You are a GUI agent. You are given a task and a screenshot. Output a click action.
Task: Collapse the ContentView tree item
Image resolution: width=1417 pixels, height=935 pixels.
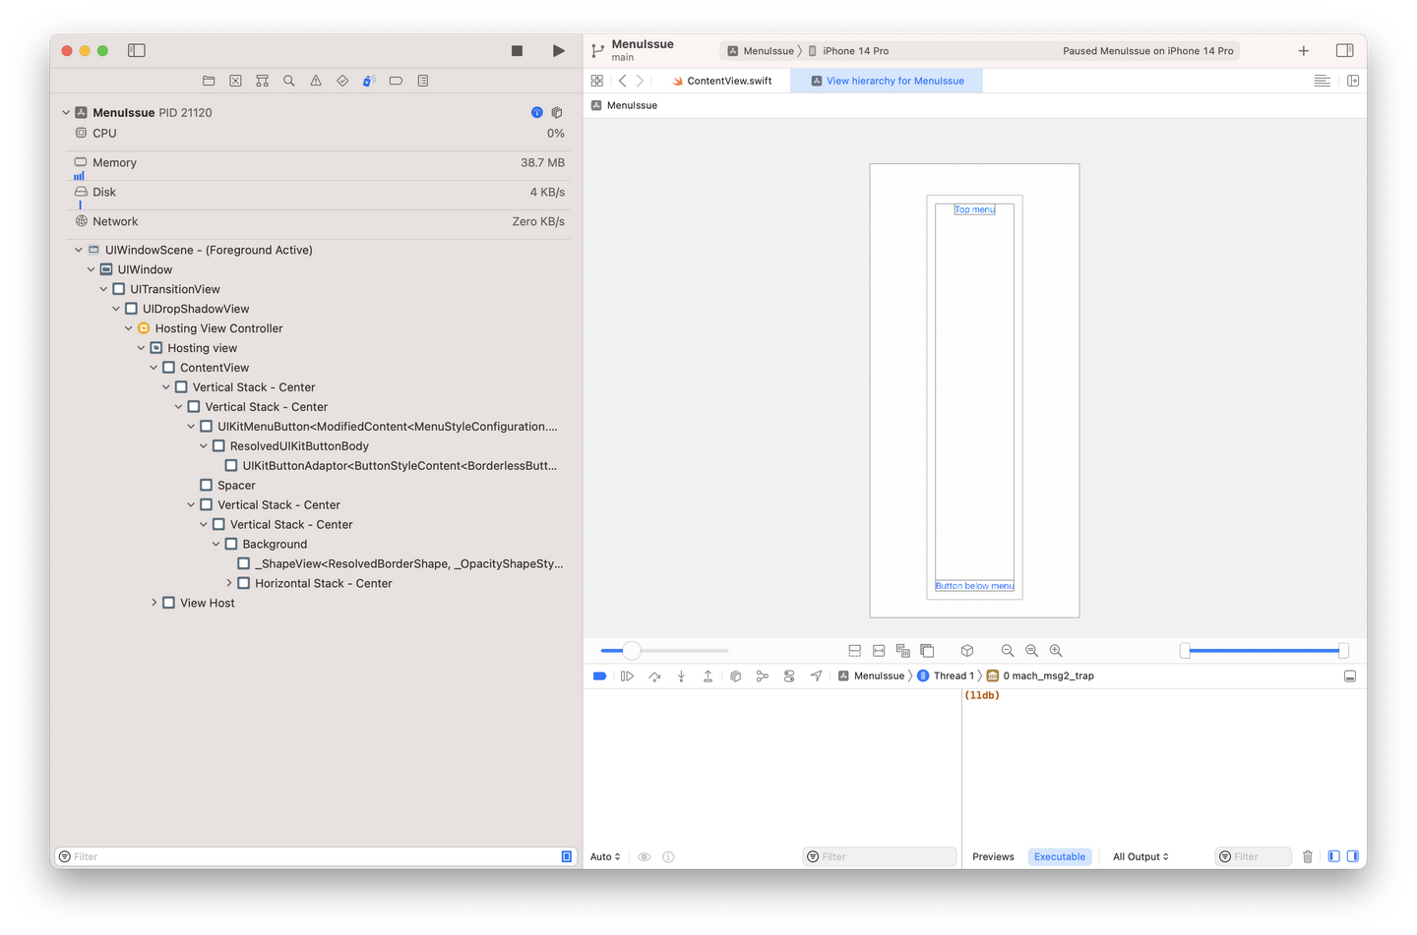[x=154, y=367]
